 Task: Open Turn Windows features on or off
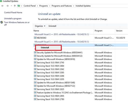[x=17, y=24]
